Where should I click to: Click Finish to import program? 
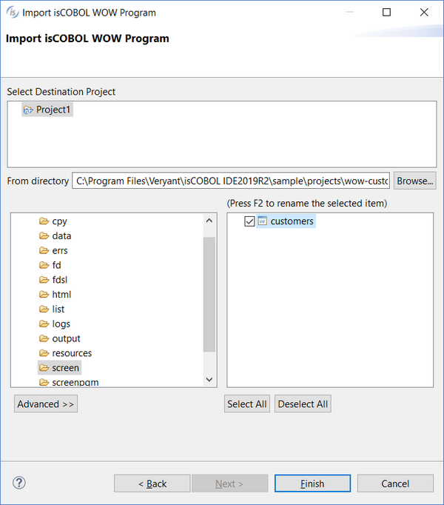click(x=312, y=484)
